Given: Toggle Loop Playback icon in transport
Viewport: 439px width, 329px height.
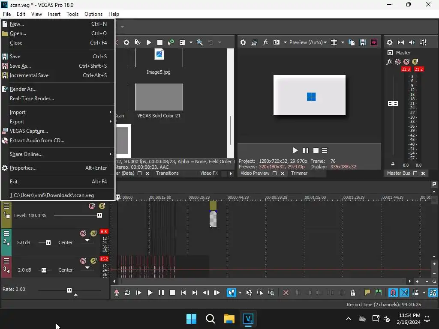Looking at the screenshot, I should click(x=127, y=293).
